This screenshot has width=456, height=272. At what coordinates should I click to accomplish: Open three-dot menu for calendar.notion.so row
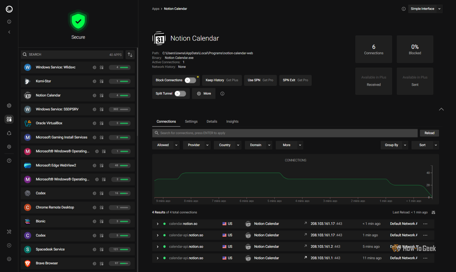coord(425,224)
